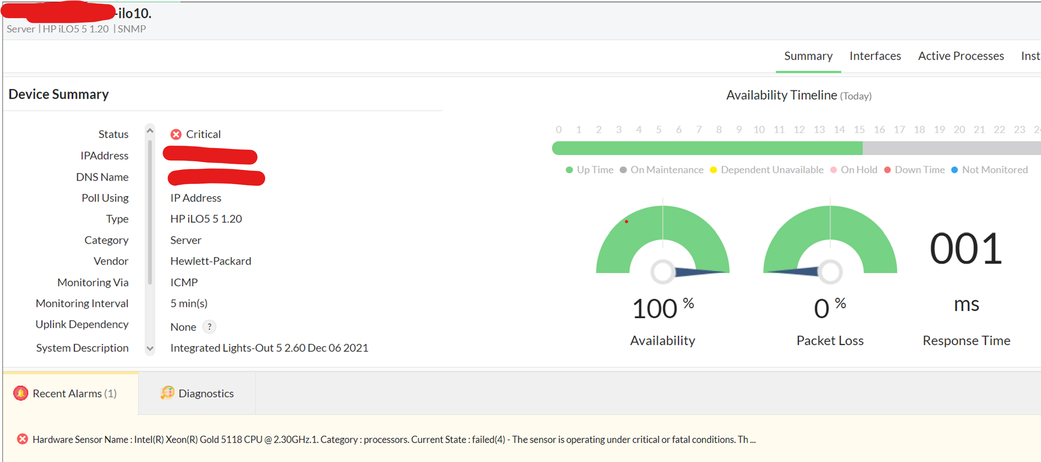Click the red error icon beside hardware sensor alarm
Screen dimensions: 1041x462
(23, 439)
